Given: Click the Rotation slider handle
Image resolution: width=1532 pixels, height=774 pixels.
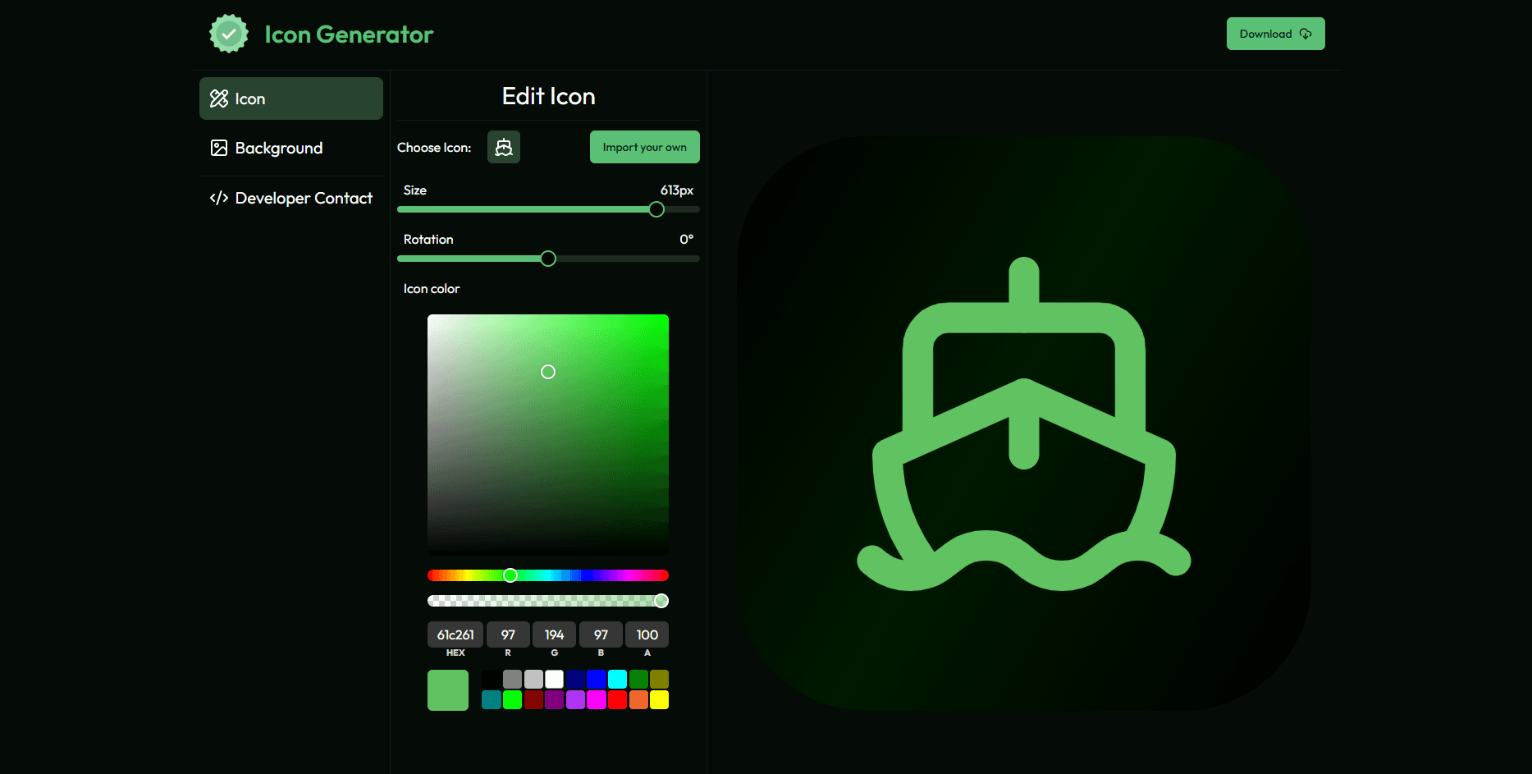Looking at the screenshot, I should point(548,259).
